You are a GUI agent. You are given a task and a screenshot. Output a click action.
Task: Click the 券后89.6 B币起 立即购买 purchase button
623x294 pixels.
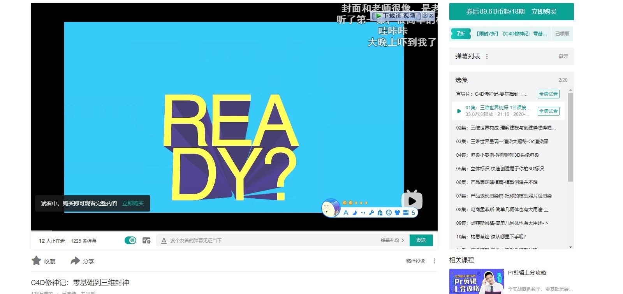(511, 12)
